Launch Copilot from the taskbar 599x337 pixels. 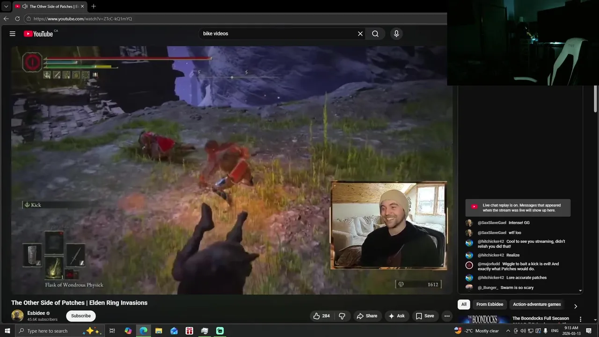pos(128,331)
